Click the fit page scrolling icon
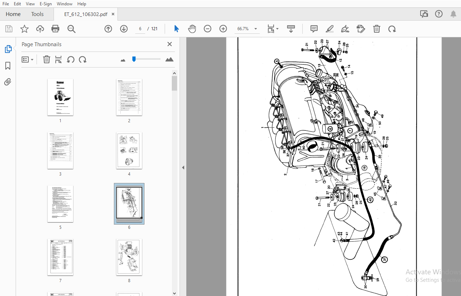The height and width of the screenshot is (296, 461). pyautogui.click(x=271, y=29)
